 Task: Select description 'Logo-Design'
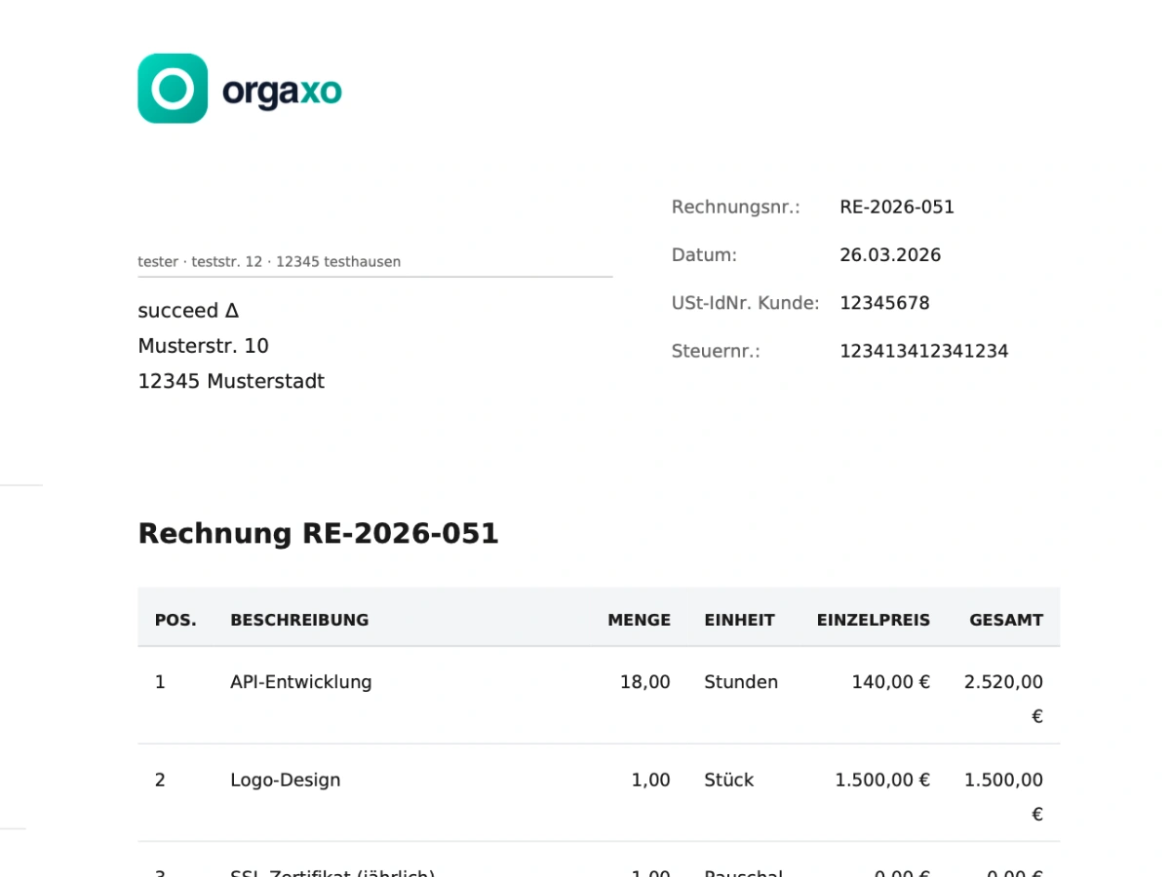[x=286, y=780]
